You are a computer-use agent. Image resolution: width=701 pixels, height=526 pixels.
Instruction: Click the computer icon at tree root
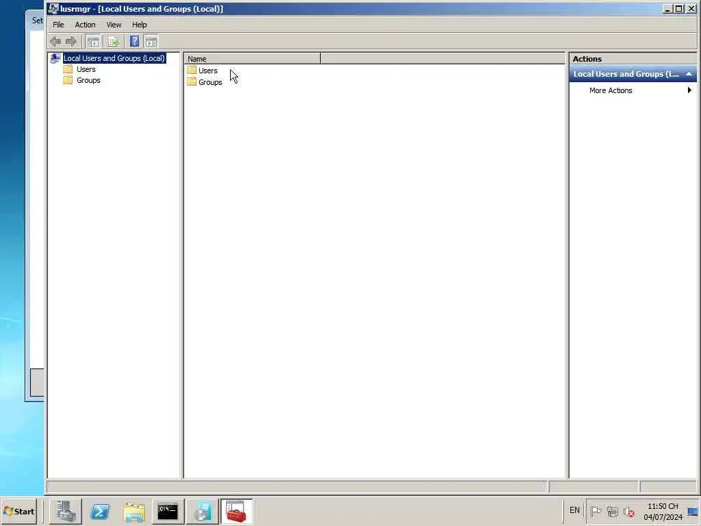click(55, 58)
